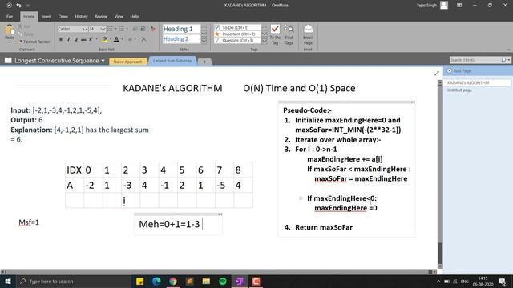Click the Back arrow in title bar
This screenshot has height=288, width=513.
[x=9, y=6]
